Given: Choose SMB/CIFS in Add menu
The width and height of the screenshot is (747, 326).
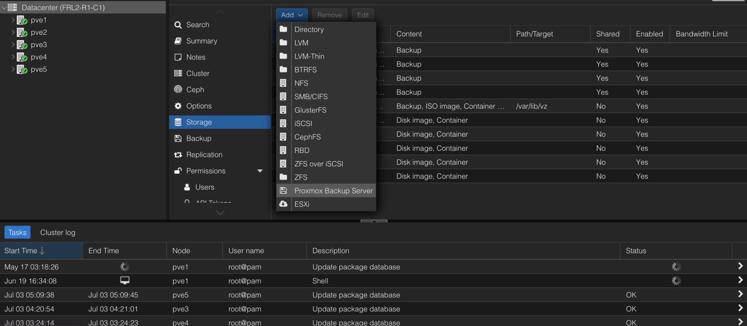Looking at the screenshot, I should (x=326, y=97).
